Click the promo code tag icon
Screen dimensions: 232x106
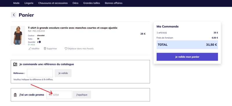click(x=15, y=95)
